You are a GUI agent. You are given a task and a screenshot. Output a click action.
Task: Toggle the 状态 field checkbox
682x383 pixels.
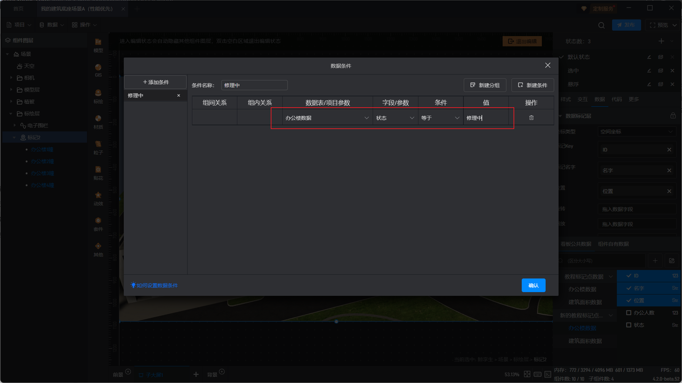pos(629,325)
